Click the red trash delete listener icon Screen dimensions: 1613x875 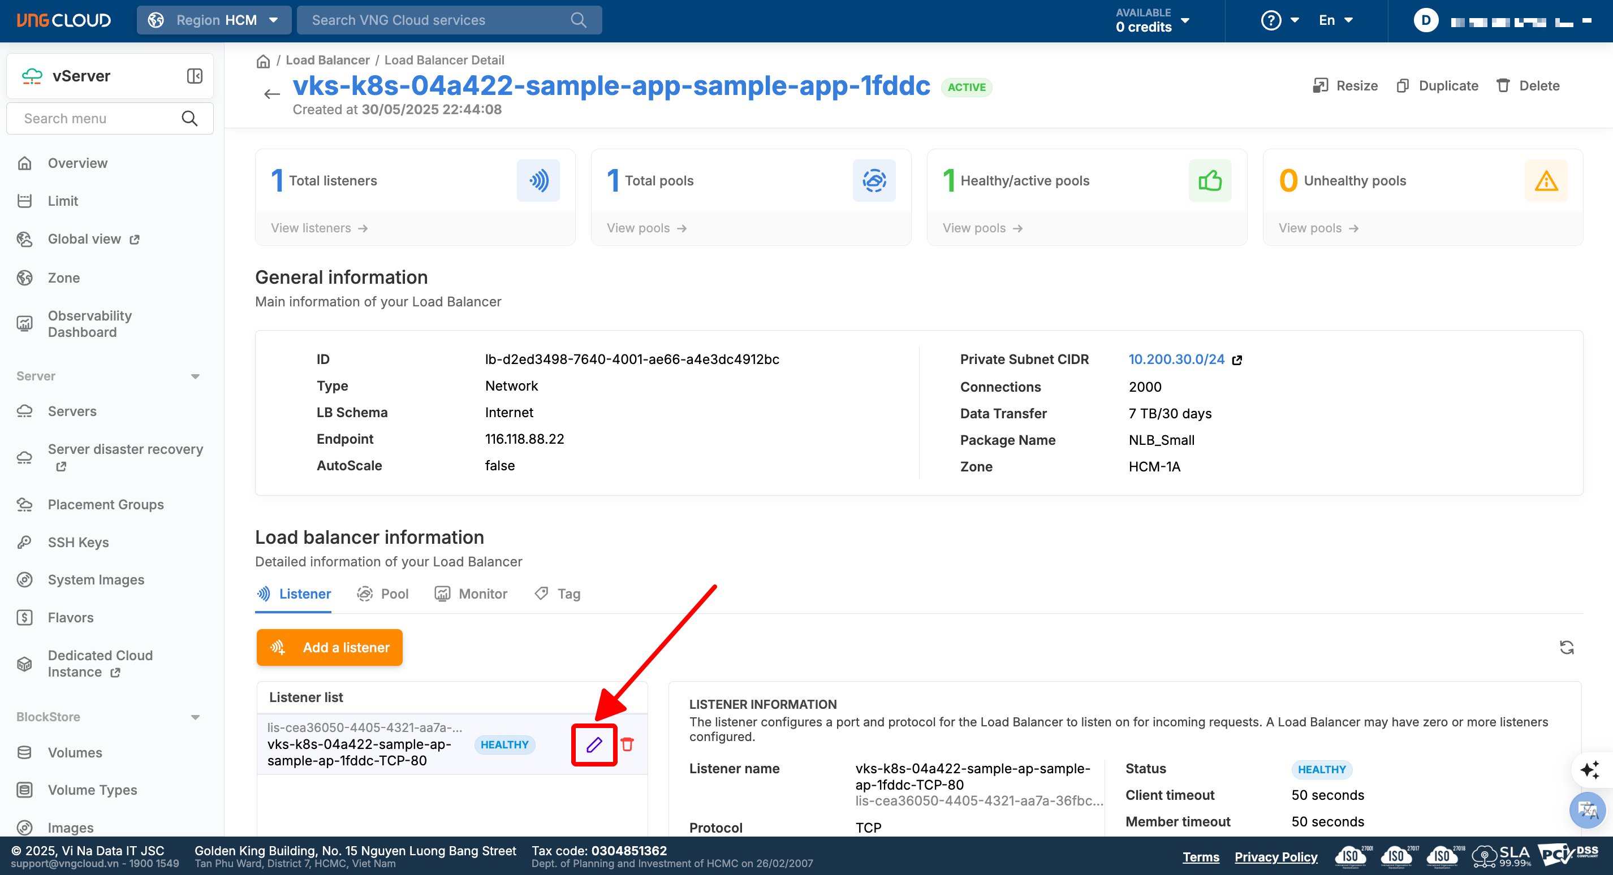[627, 744]
